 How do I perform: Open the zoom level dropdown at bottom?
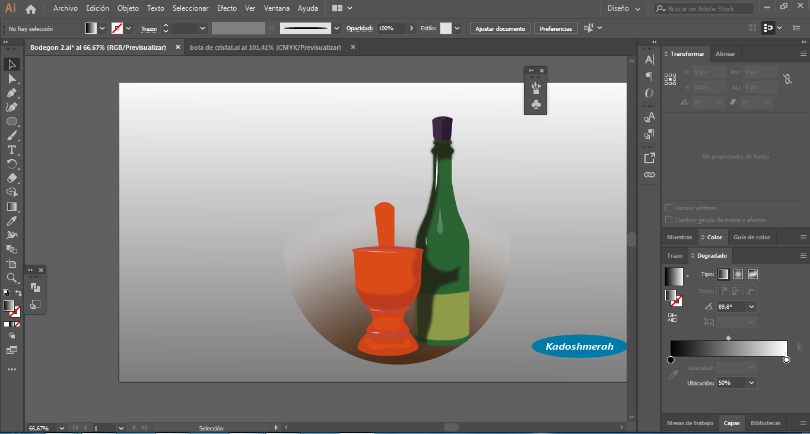point(62,427)
